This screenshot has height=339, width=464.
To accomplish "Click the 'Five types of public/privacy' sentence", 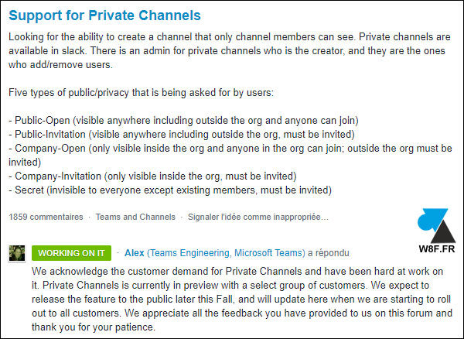I will coord(142,93).
